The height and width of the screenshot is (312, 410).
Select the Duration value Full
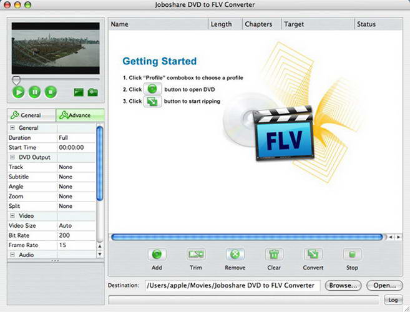[x=76, y=137]
